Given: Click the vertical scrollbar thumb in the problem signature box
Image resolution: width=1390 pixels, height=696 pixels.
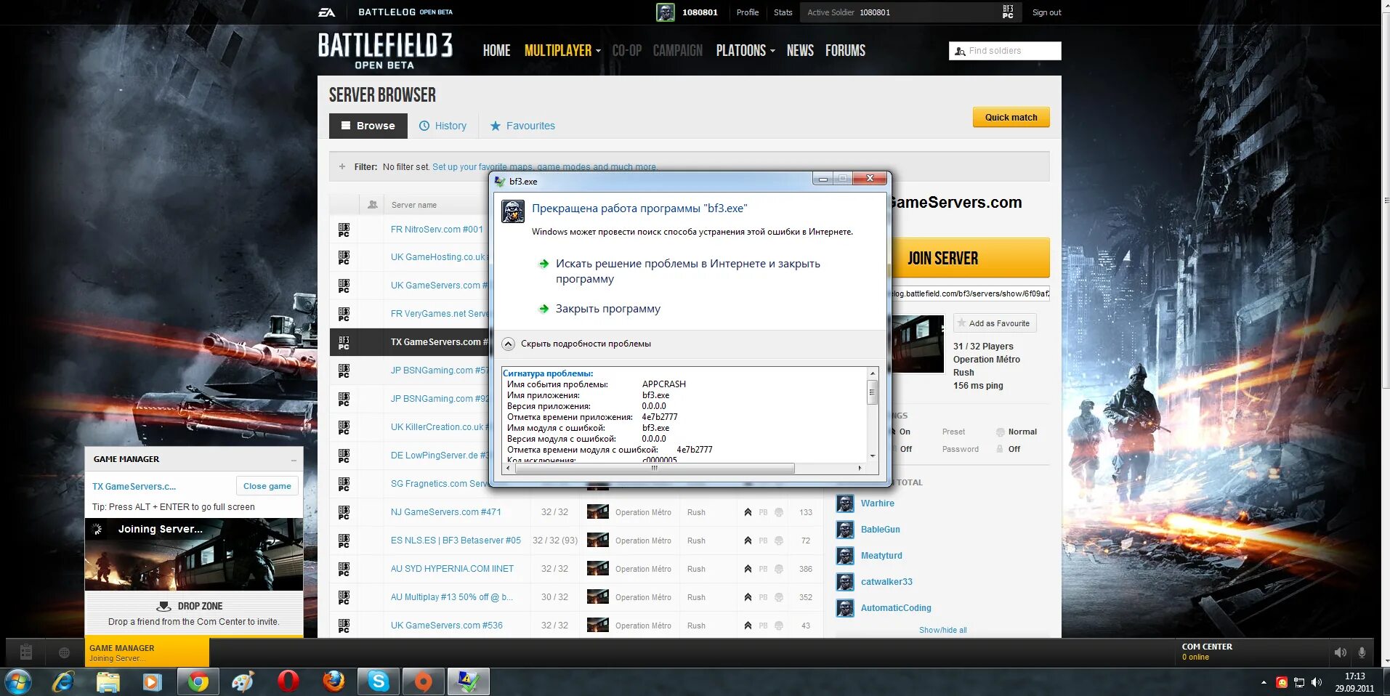Looking at the screenshot, I should 872,392.
